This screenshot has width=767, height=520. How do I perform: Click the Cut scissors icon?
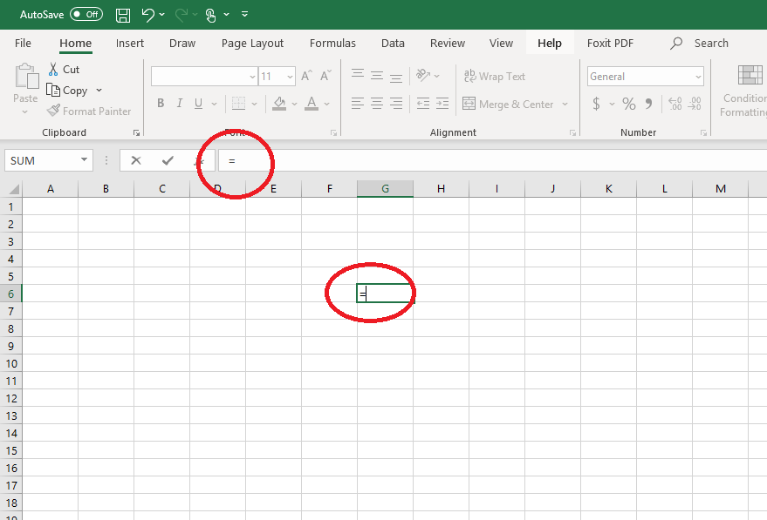[53, 69]
